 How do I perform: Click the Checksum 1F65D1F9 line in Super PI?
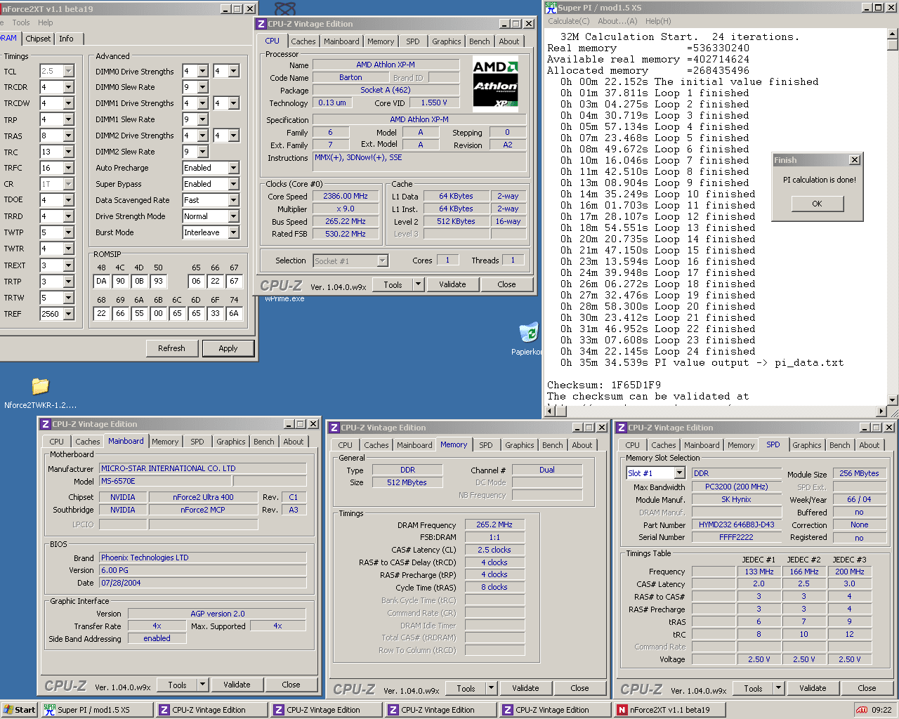point(604,385)
